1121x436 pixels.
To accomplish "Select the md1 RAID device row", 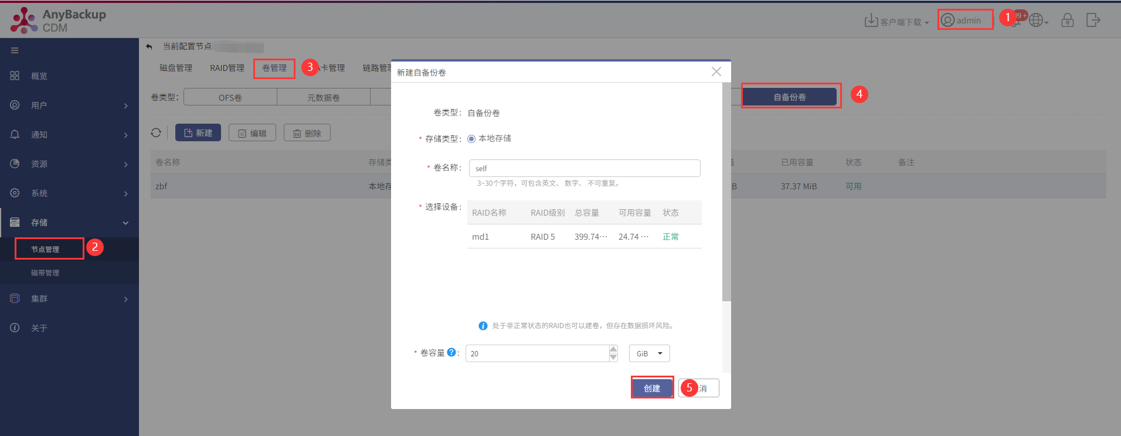I will tap(585, 237).
